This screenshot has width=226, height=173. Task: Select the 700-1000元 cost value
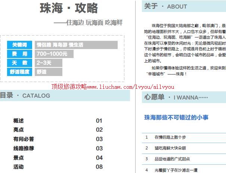pyautogui.click(x=52, y=54)
